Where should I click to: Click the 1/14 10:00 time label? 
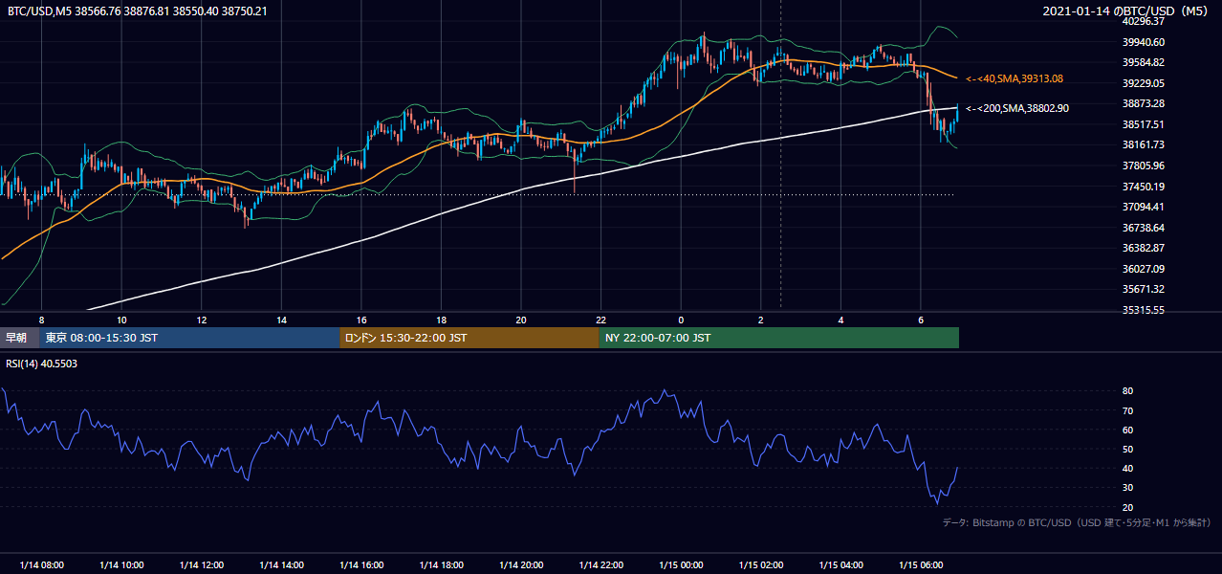(121, 564)
